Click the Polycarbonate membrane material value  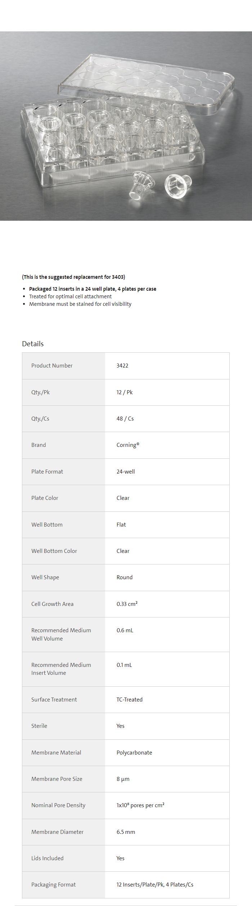coord(134,752)
